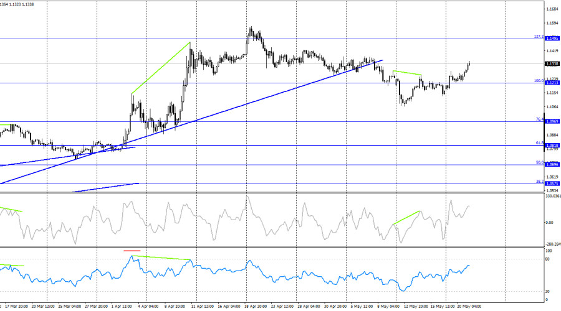Image resolution: width=561 pixels, height=311 pixels.
Task: Click the 28 Apr 04:00 time label
Action: [x=309, y=307]
